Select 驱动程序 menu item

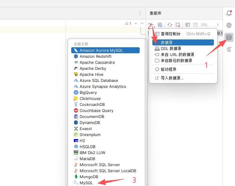pyautogui.click(x=183, y=69)
